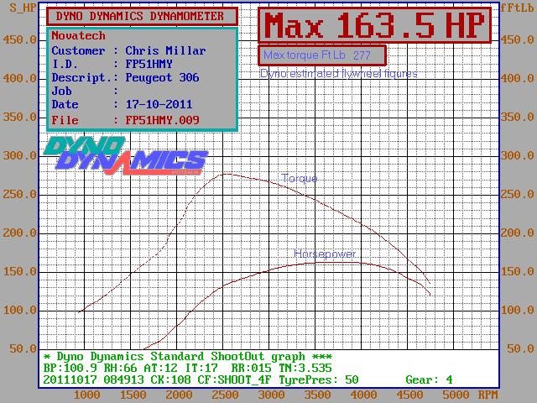Select the Max torque Ft Lb 277 box
This screenshot has width=537, height=403.
click(323, 55)
